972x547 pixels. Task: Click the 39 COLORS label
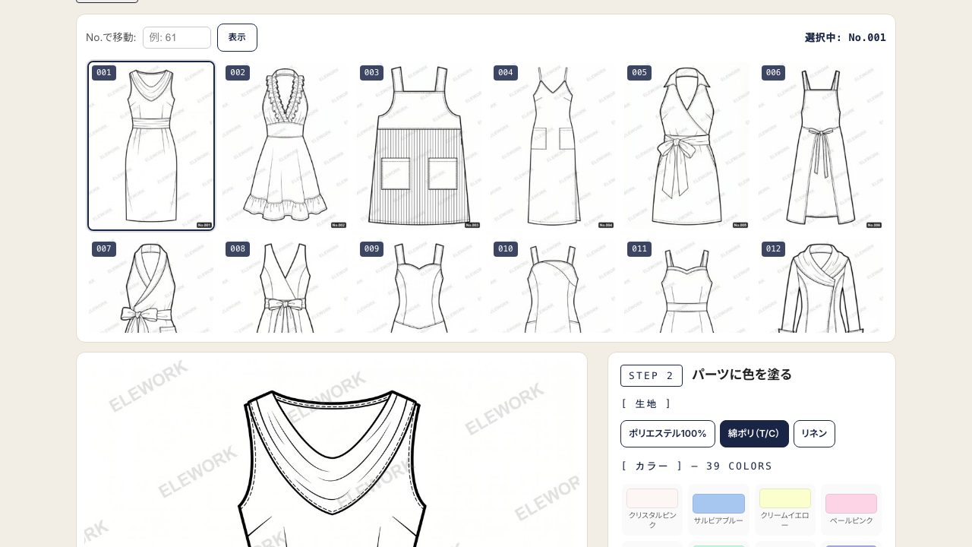coord(739,466)
